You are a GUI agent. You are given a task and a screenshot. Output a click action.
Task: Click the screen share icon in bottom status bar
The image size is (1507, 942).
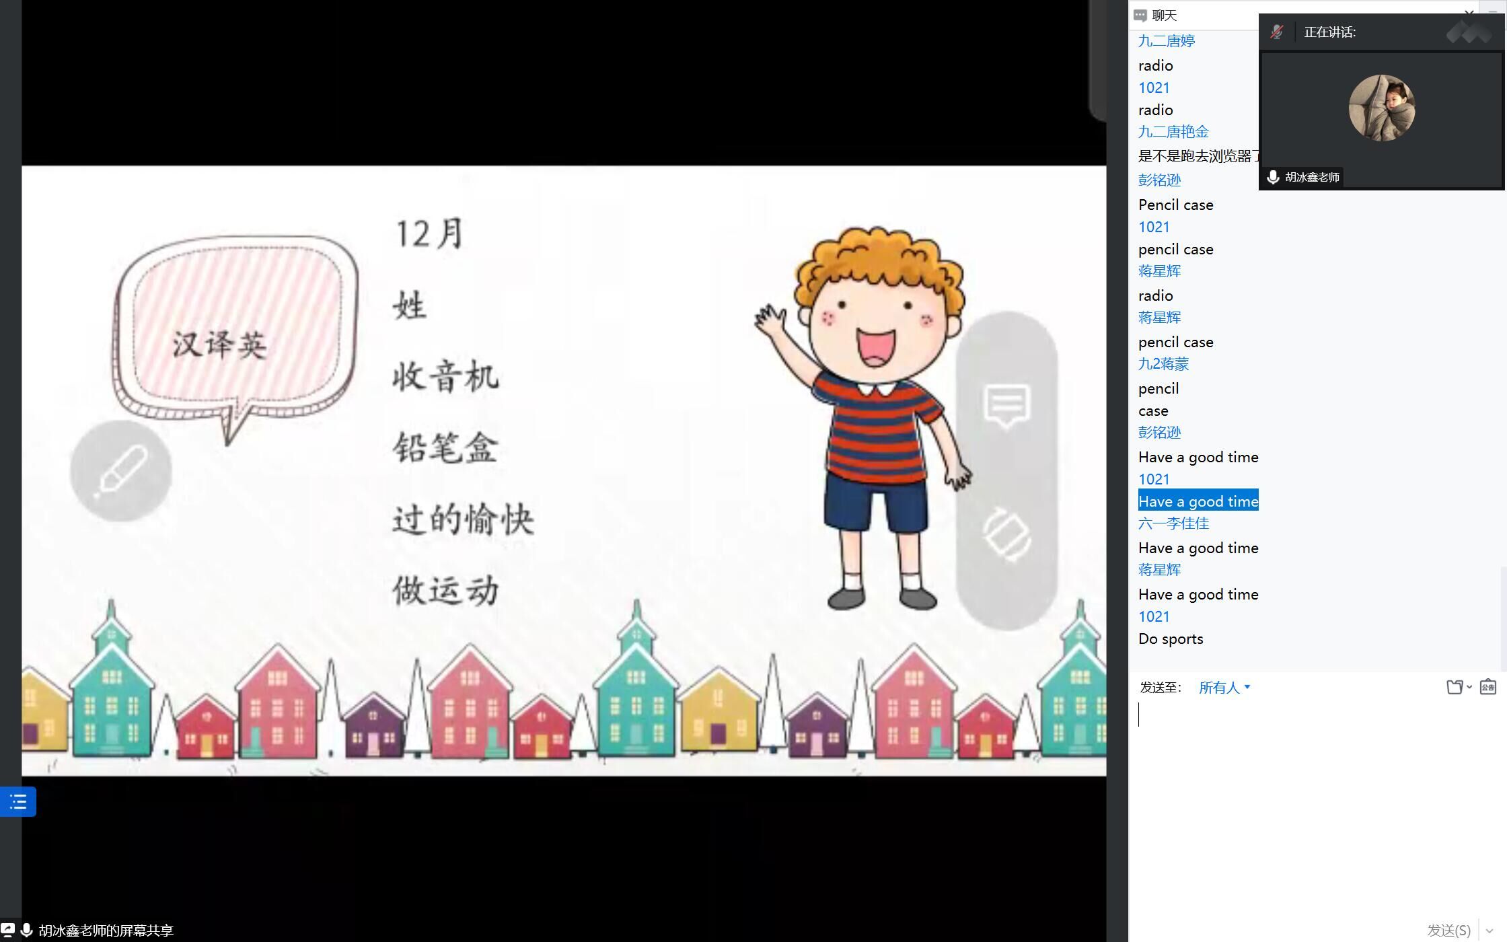[7, 930]
